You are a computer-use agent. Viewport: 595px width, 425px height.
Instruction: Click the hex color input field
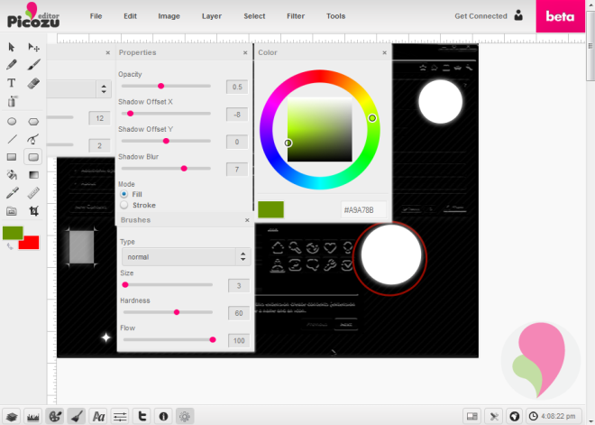[x=362, y=209]
